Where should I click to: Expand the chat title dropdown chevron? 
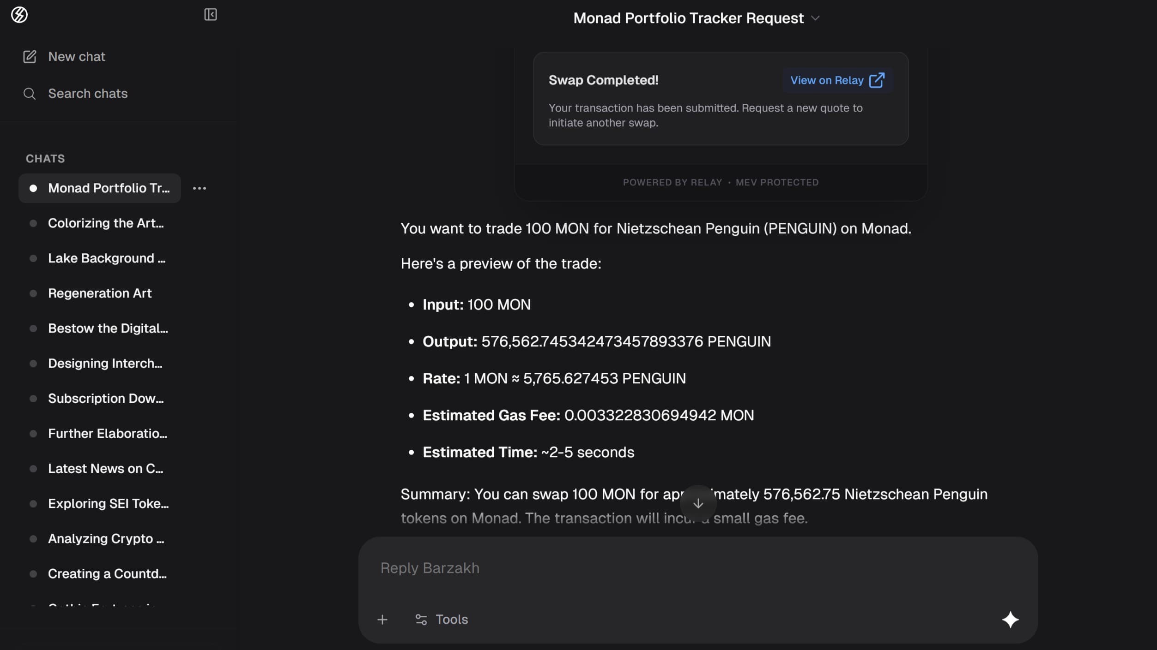point(816,18)
